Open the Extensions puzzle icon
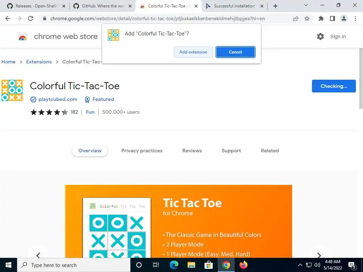Viewport: 363px width, 272px height. (321, 18)
